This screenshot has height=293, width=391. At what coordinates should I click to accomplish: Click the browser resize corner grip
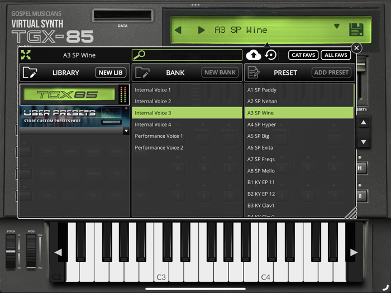(x=351, y=213)
